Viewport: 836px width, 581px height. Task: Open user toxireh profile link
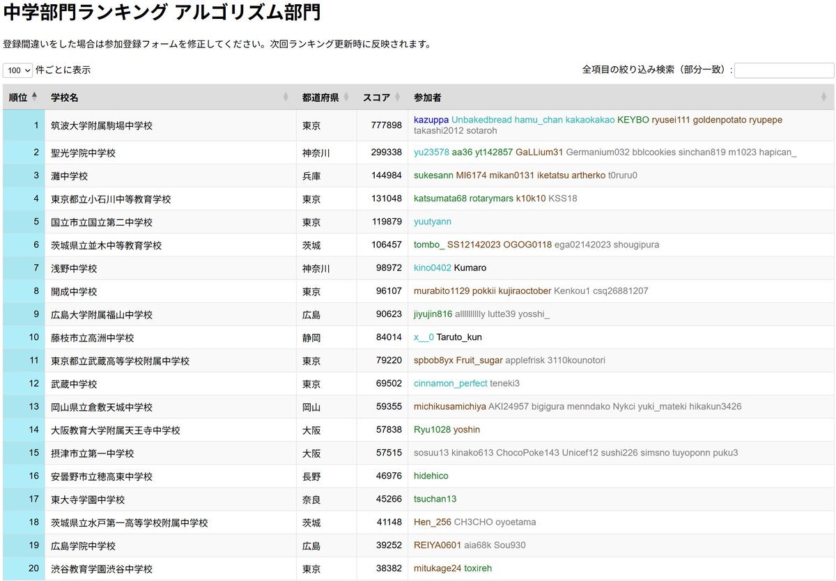tap(478, 568)
